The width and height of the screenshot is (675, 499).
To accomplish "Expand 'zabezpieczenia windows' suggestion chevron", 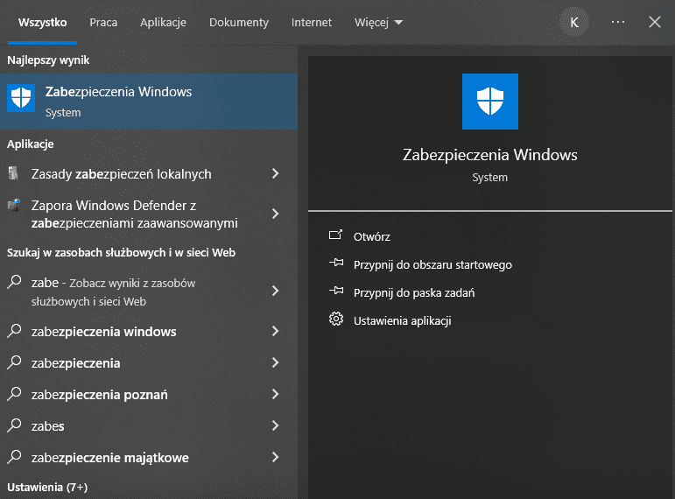I will click(276, 331).
